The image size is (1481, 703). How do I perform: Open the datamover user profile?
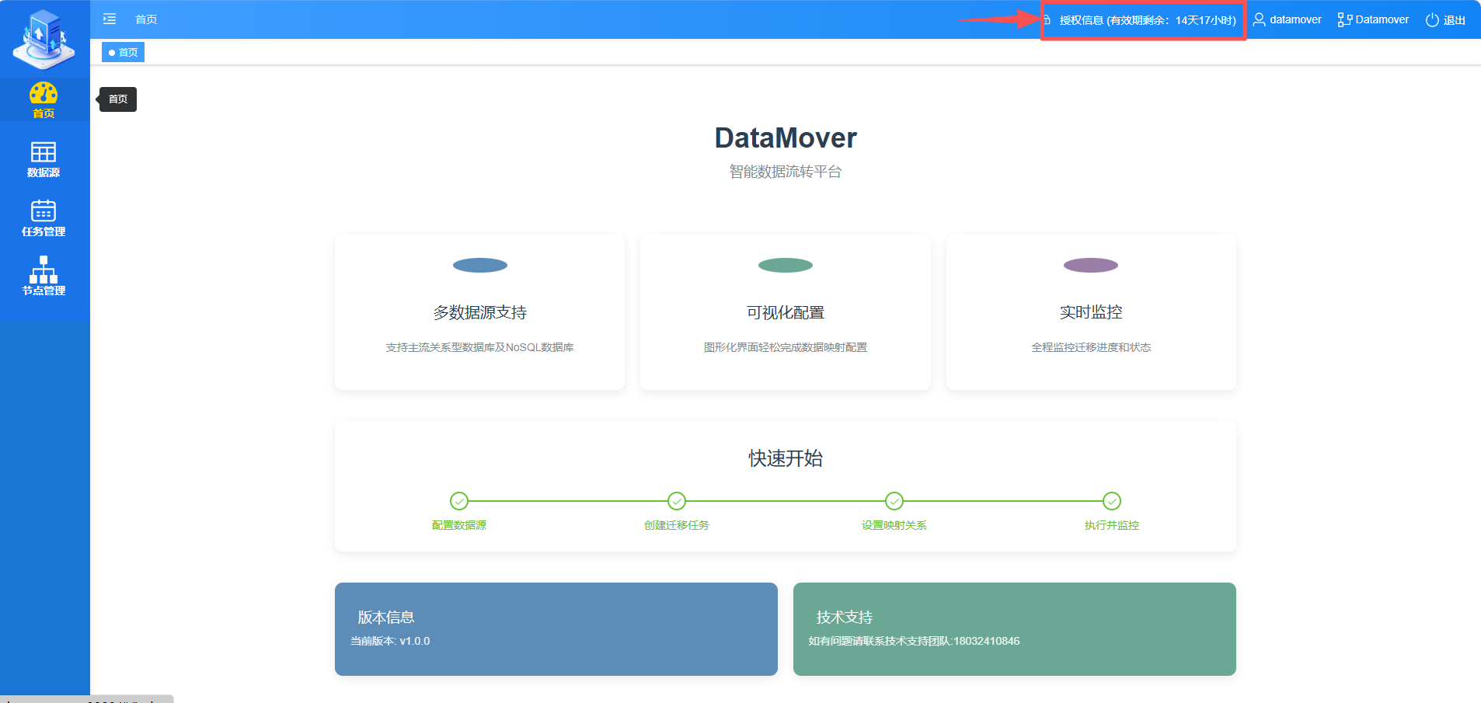1287,19
